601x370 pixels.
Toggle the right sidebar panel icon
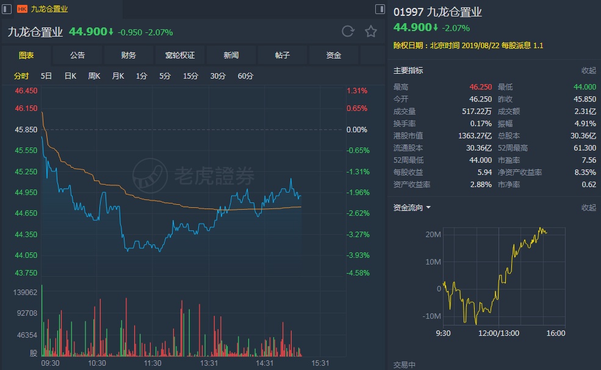(x=380, y=9)
